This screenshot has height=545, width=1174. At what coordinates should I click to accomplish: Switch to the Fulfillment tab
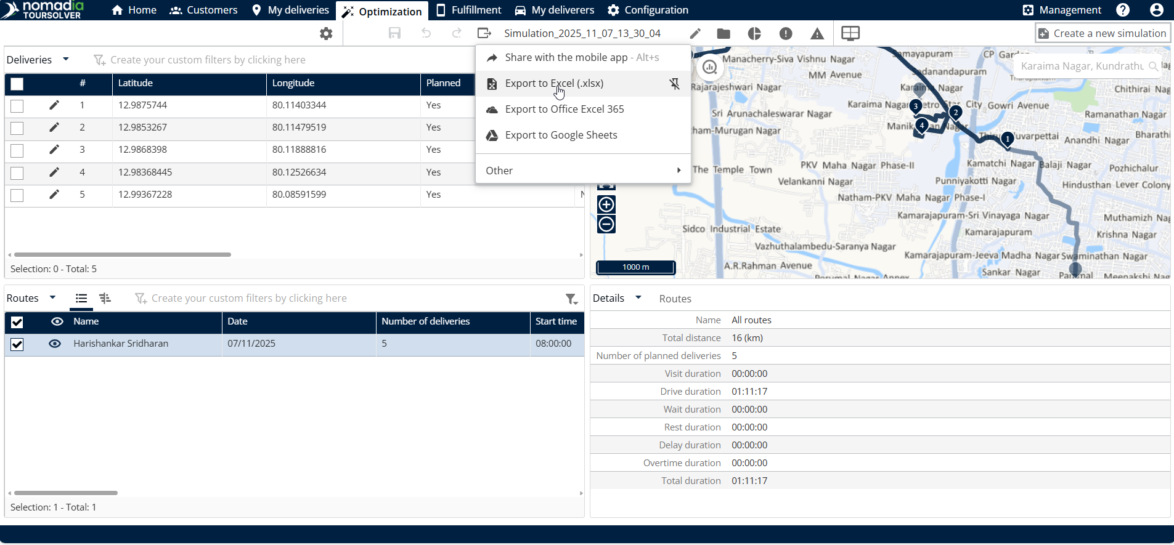(x=468, y=10)
